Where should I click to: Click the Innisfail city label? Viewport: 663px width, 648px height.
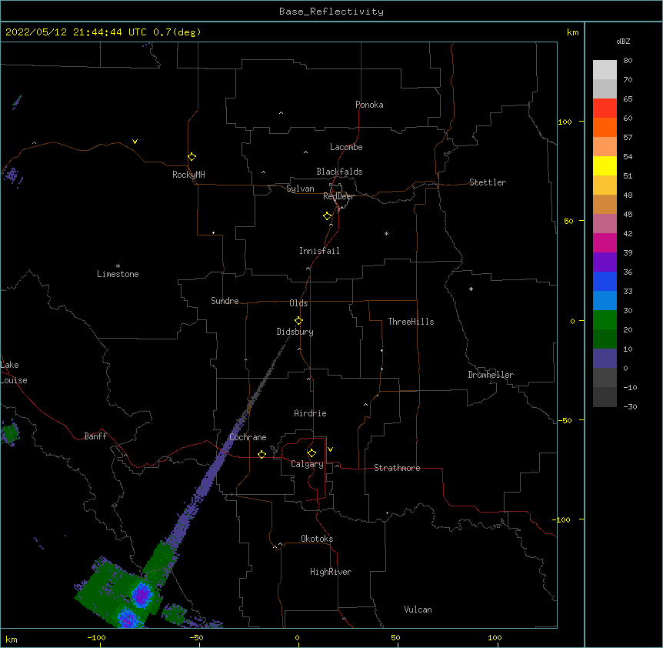pos(319,251)
